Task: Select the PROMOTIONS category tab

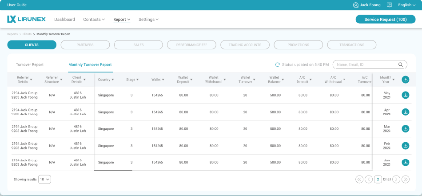Action: 298,45
